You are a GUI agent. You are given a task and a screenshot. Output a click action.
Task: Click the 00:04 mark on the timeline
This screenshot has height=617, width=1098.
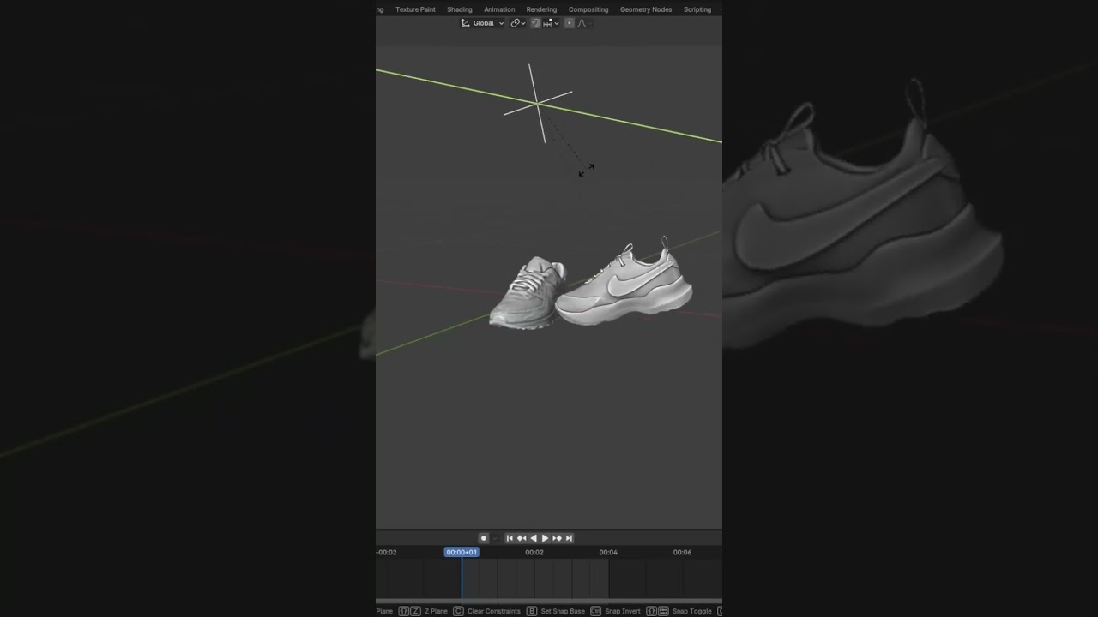[608, 553]
